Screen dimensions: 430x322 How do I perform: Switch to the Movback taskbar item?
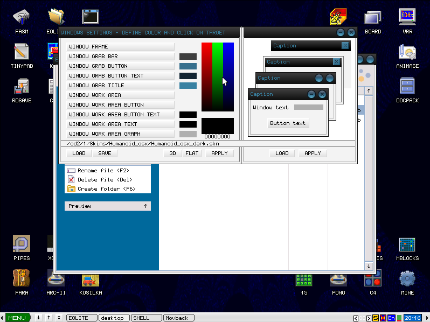coord(179,318)
